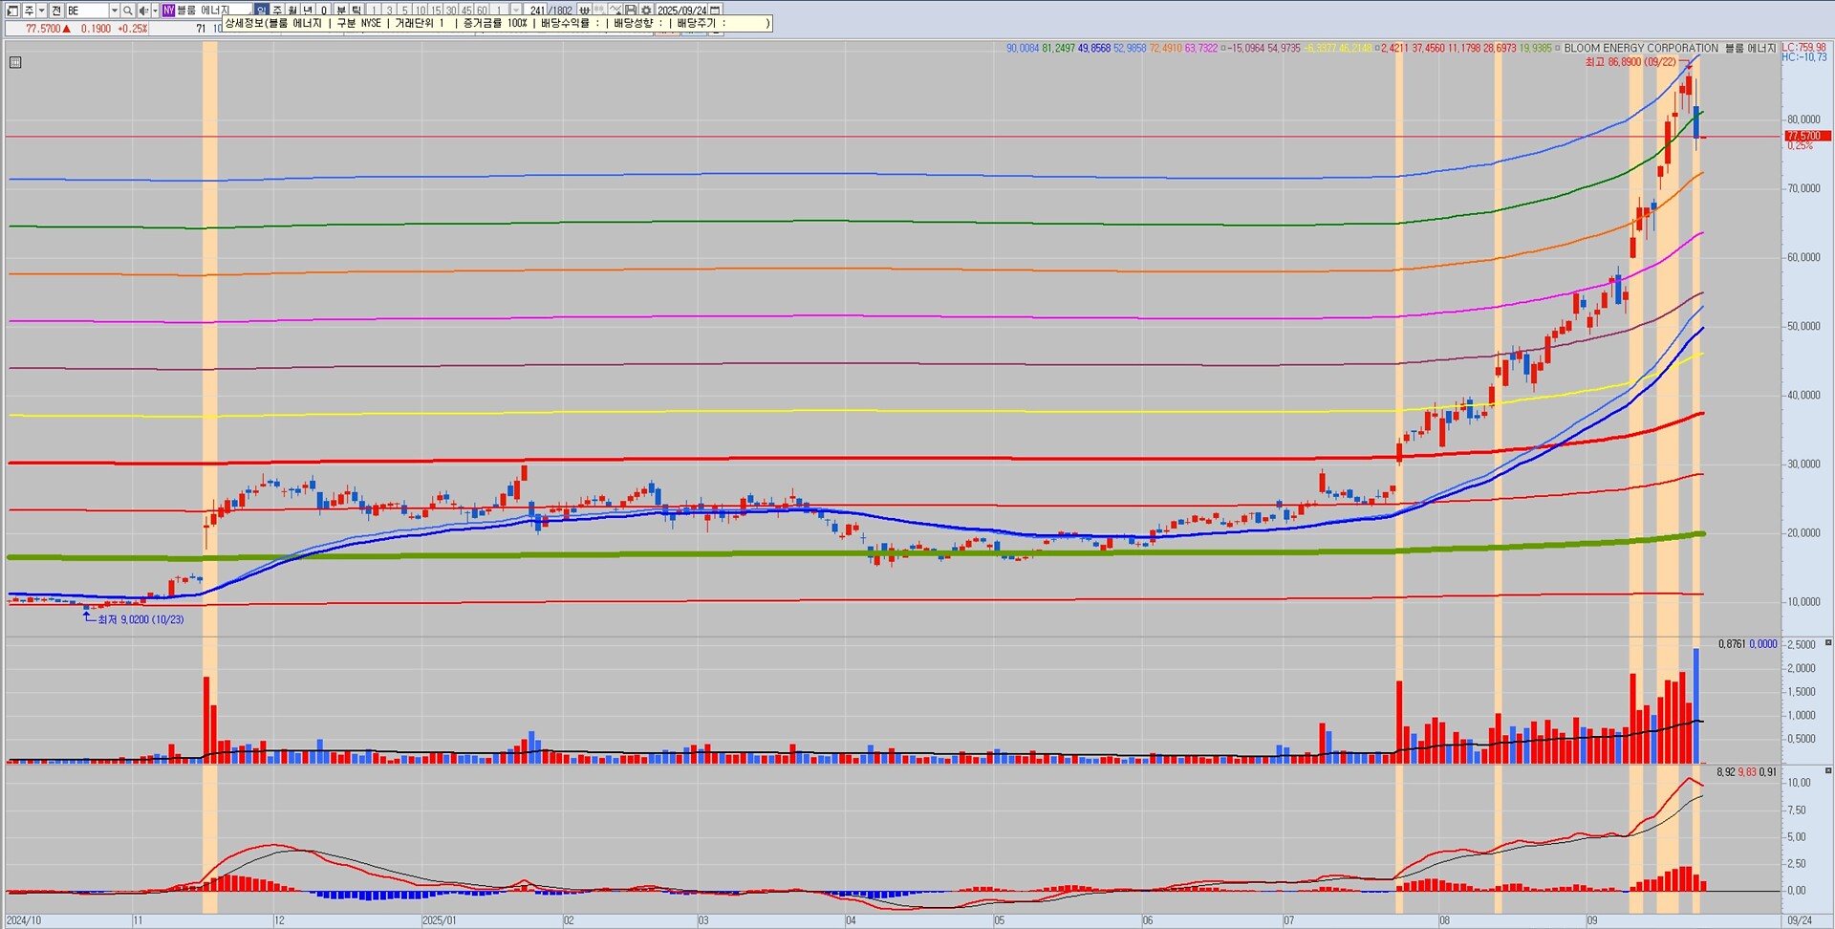1835x929 pixels.
Task: Click the save chart floppy disk icon
Action: tap(631, 11)
